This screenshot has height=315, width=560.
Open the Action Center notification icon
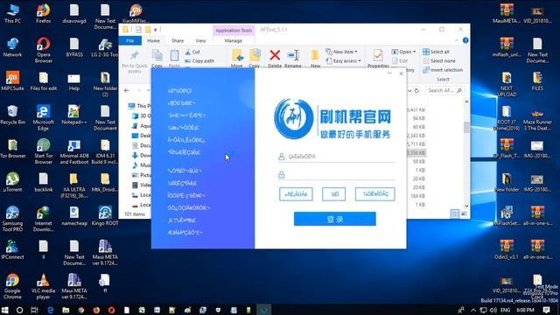pos(546,310)
